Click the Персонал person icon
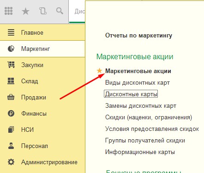 (x=11, y=146)
